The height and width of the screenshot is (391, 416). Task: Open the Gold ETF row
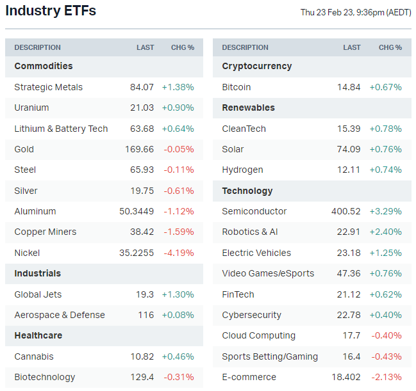click(24, 149)
